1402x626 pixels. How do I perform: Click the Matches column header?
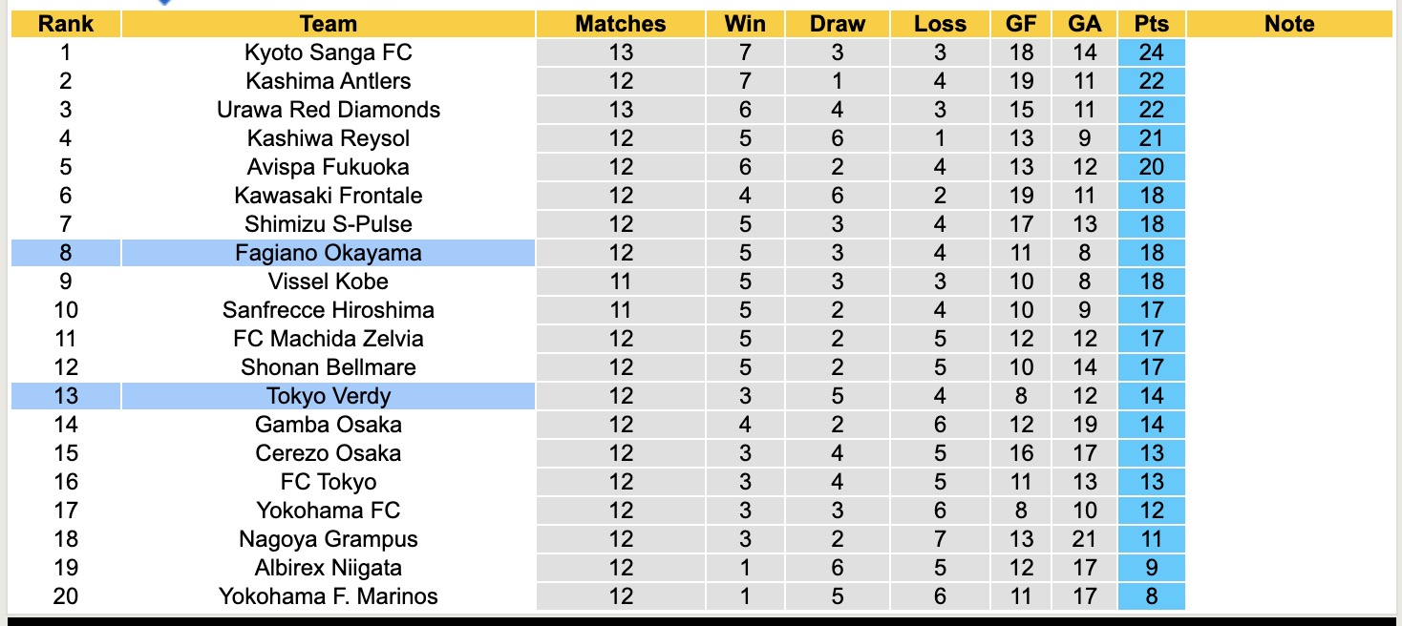coord(620,24)
